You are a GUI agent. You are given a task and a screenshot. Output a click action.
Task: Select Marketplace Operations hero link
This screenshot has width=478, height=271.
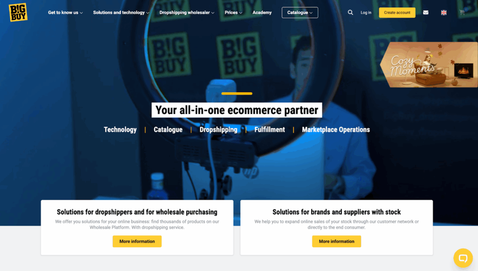pyautogui.click(x=336, y=130)
